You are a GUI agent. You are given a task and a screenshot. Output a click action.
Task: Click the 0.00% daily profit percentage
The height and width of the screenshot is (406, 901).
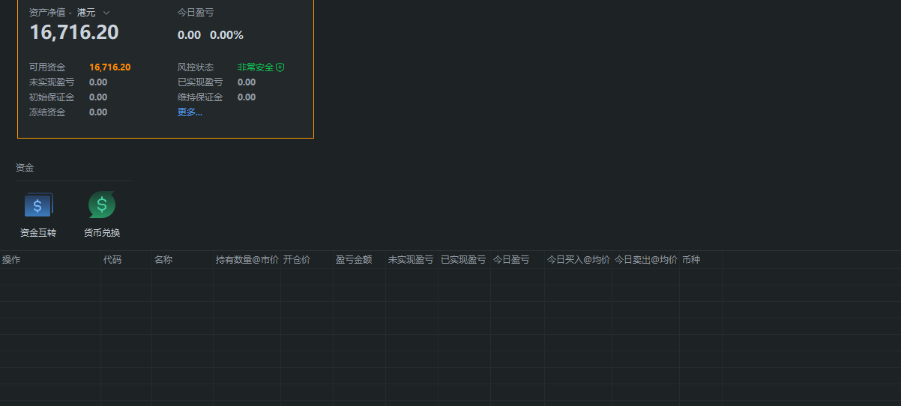(x=226, y=35)
